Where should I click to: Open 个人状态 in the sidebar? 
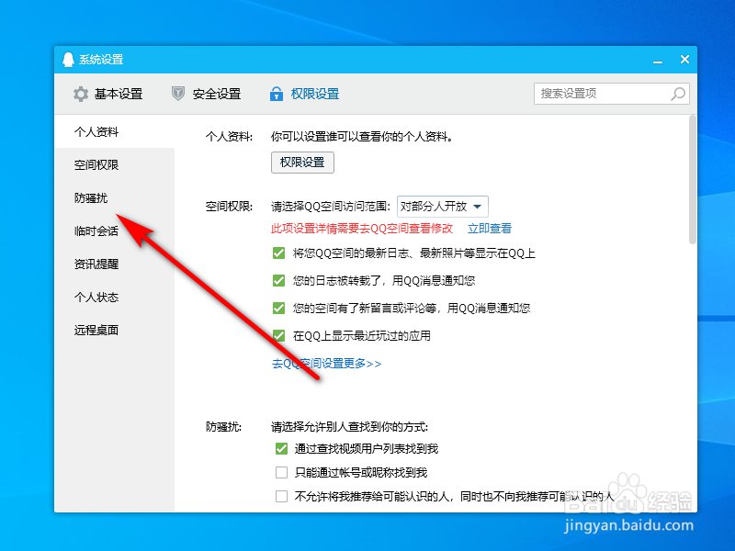pos(114,297)
